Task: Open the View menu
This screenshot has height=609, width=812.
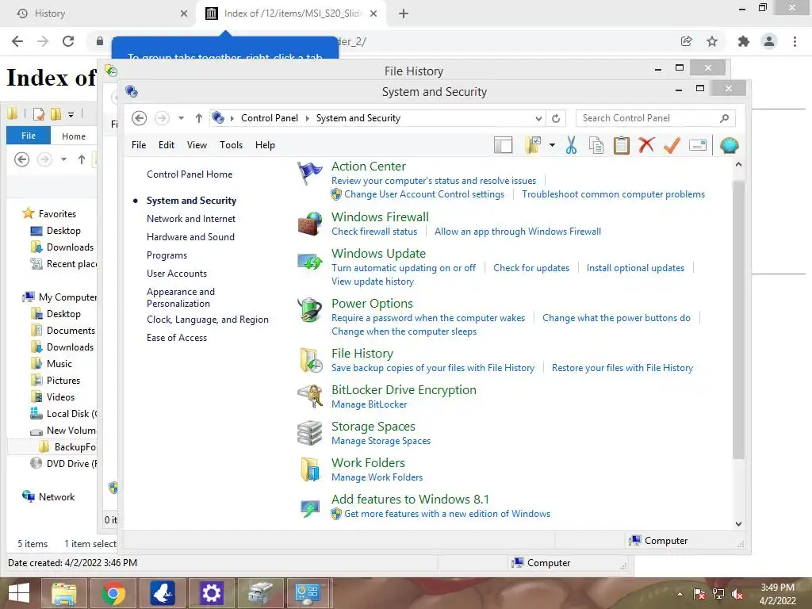Action: (x=197, y=145)
